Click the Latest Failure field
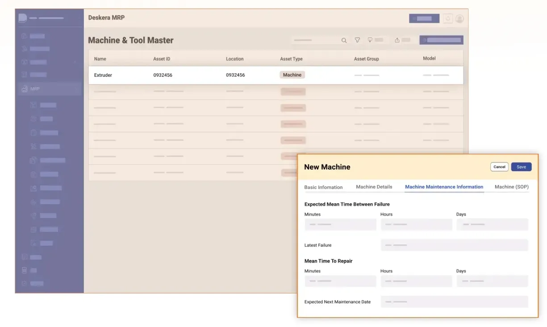Screen dimensions: 547x327 tap(454, 245)
